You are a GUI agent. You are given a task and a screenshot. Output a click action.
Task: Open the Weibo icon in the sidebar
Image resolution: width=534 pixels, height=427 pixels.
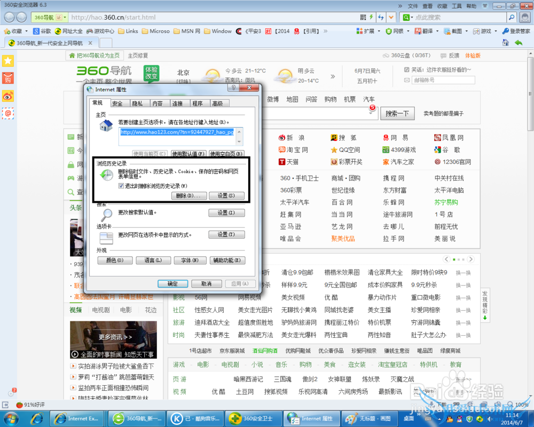point(8,96)
